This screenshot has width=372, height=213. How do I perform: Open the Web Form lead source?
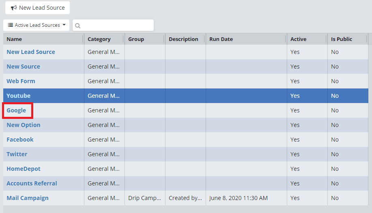[x=21, y=81]
